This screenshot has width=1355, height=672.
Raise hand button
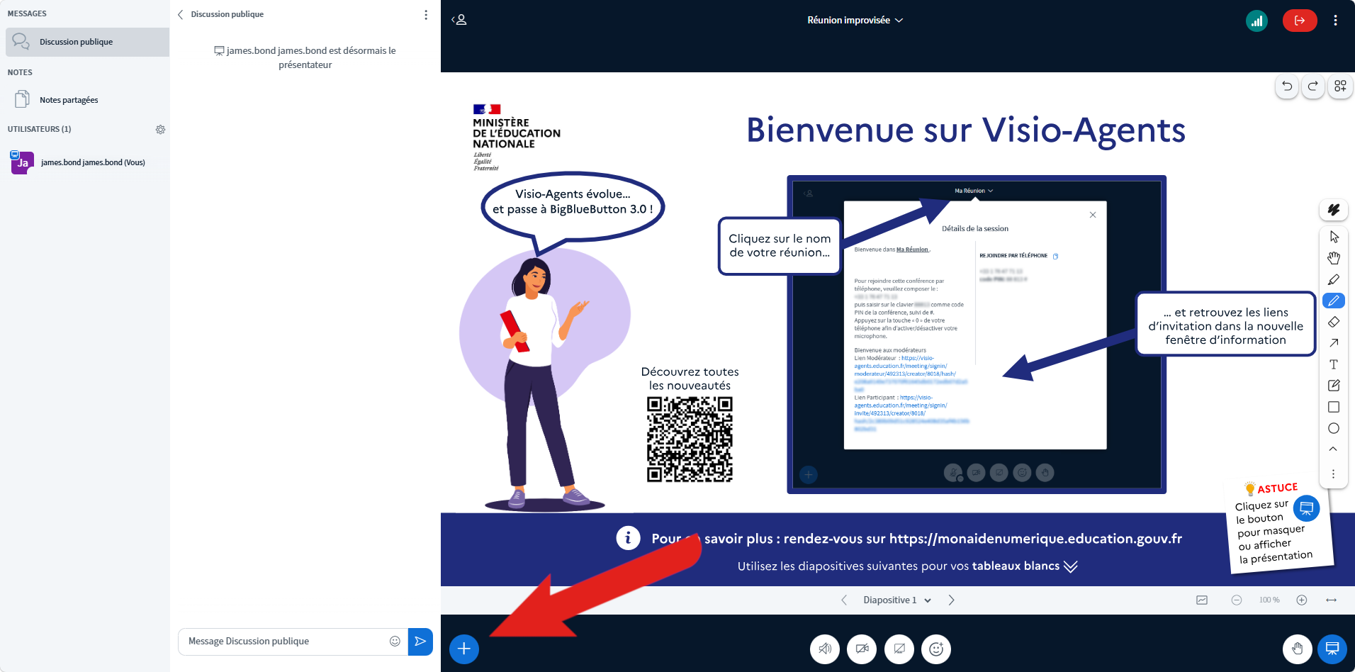tap(1298, 649)
